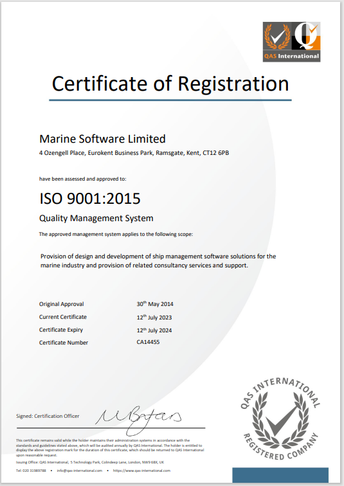Select the date '12th July 2024'
Viewport: 344px width, 486px height.
154,330
